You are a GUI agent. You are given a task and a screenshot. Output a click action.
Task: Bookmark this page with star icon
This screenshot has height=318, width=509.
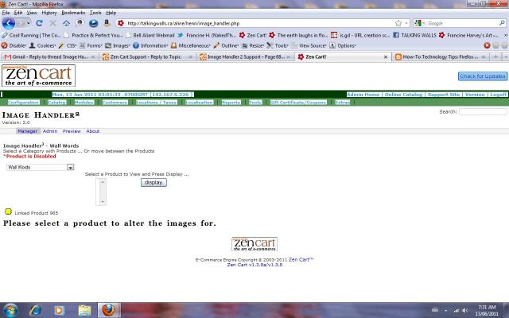point(398,23)
